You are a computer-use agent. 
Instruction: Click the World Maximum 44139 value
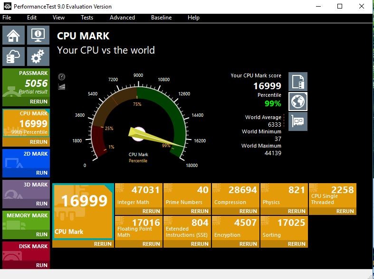[273, 153]
